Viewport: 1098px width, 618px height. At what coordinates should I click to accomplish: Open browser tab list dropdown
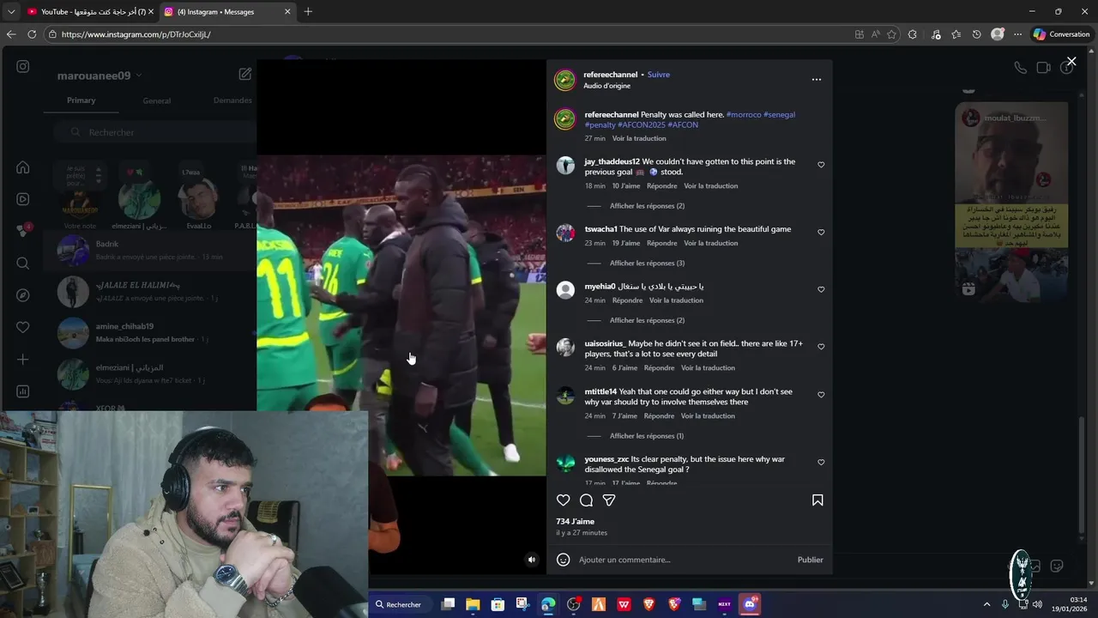(10, 12)
